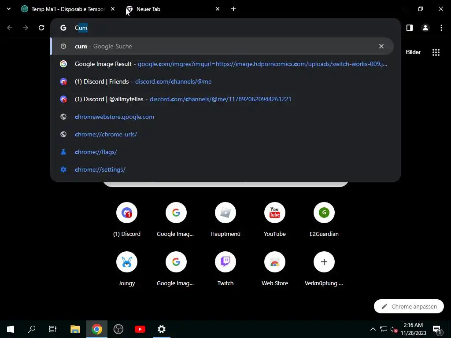
Task: Open the Windows Start menu
Action: click(11, 329)
